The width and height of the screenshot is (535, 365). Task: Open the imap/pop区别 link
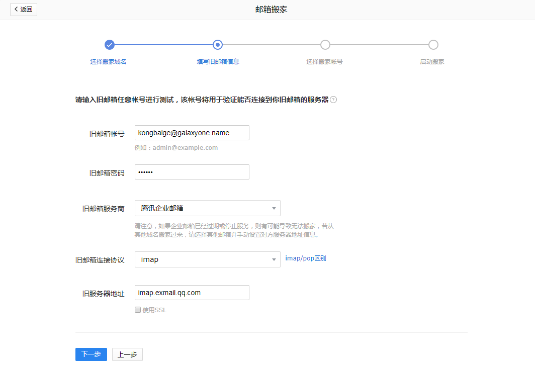tap(306, 258)
